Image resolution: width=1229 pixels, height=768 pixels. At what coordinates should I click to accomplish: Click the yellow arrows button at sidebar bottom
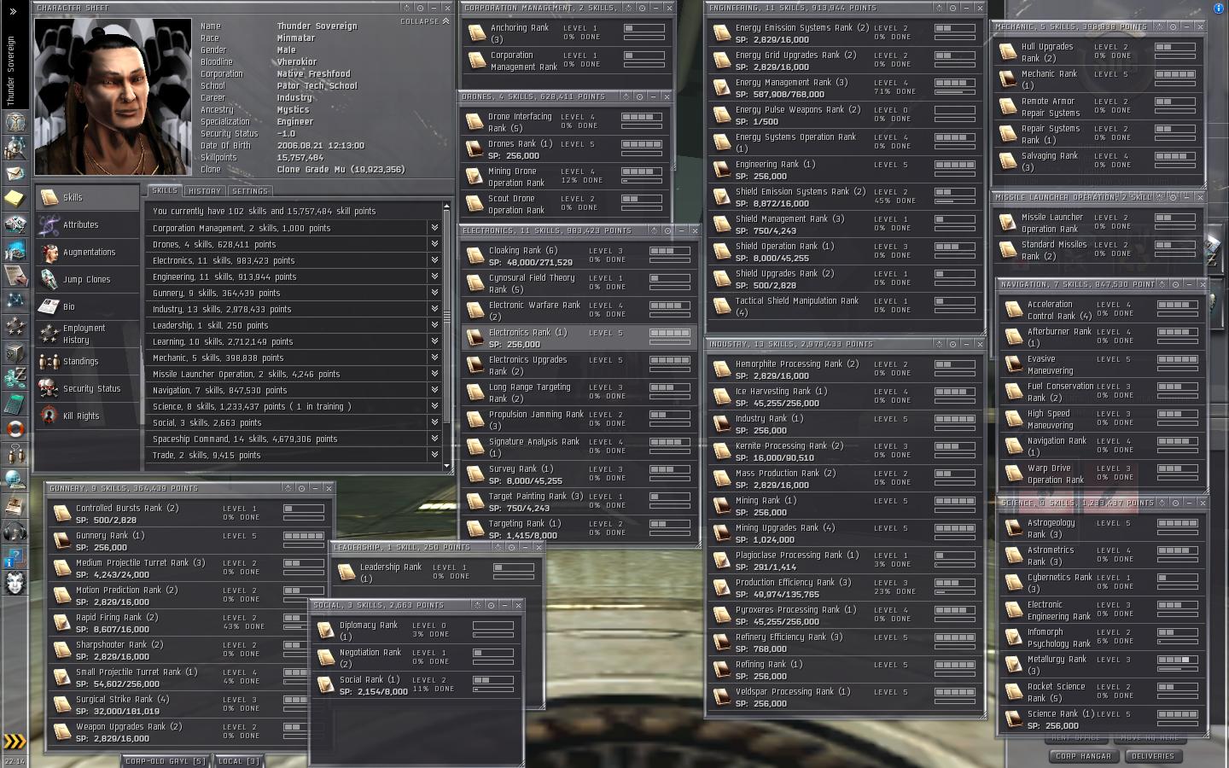point(15,741)
